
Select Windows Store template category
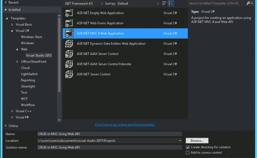pos(32,37)
